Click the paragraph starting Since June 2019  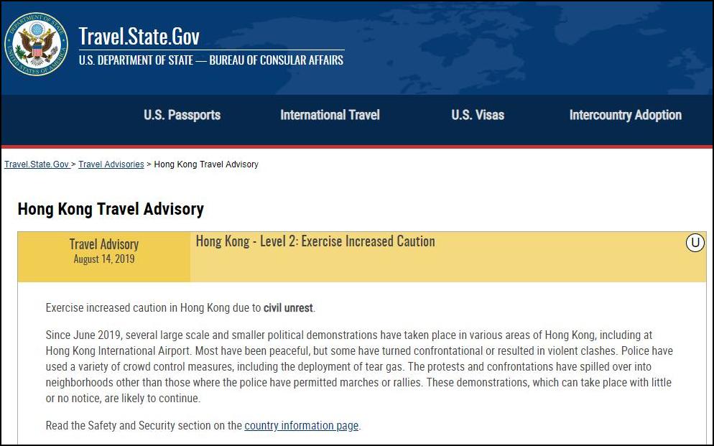click(359, 366)
